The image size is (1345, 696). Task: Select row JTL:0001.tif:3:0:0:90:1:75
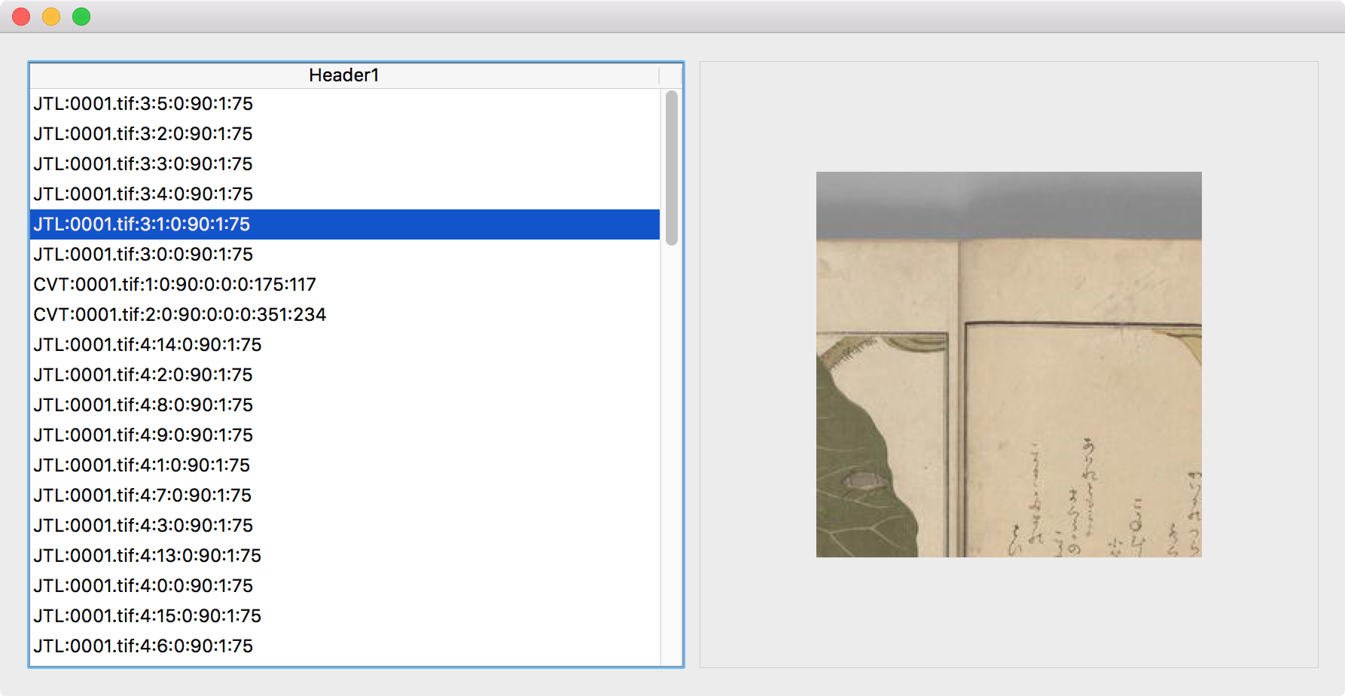tap(345, 255)
